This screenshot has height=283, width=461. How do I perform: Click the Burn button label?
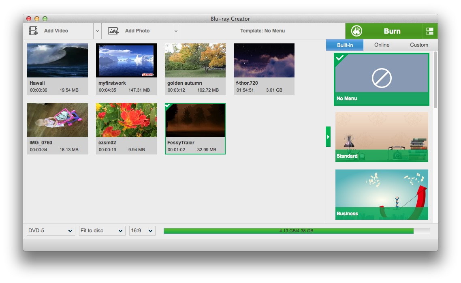click(x=392, y=31)
